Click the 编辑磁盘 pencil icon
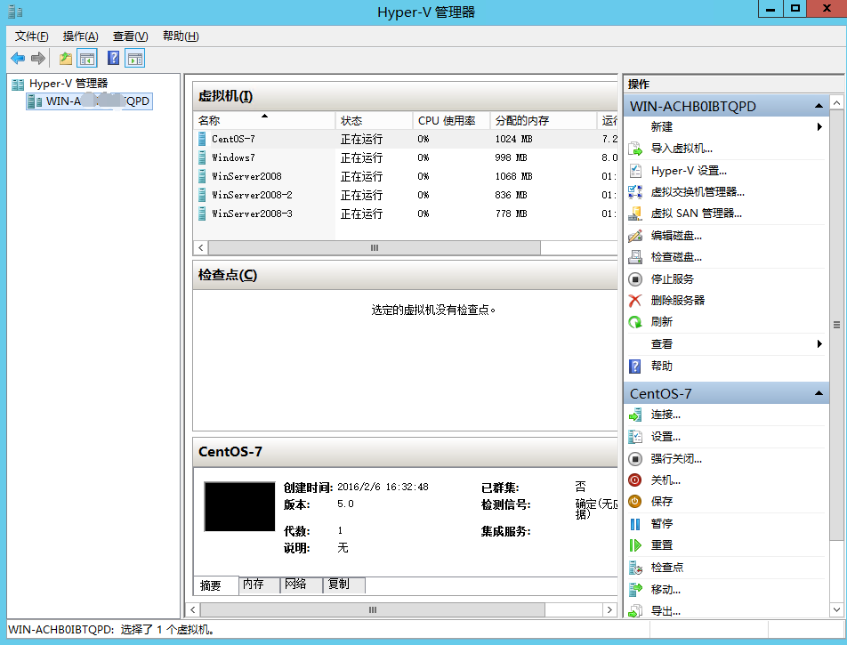847x645 pixels. 635,236
